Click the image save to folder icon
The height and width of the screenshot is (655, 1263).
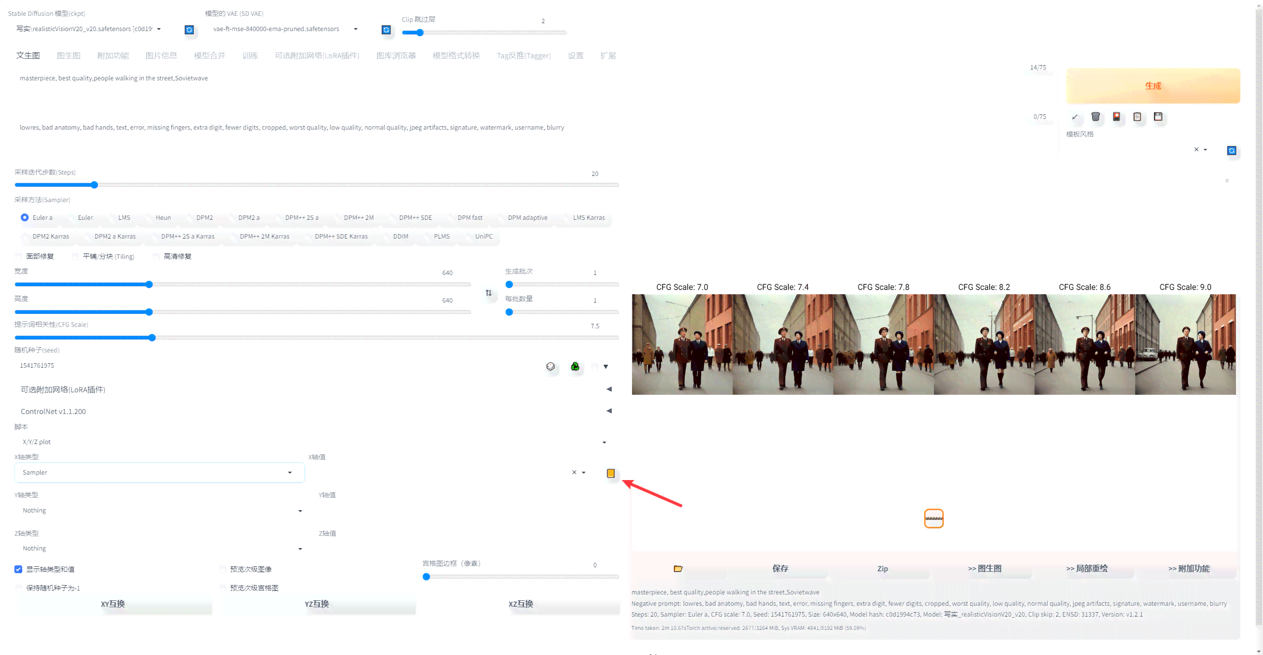coord(677,569)
